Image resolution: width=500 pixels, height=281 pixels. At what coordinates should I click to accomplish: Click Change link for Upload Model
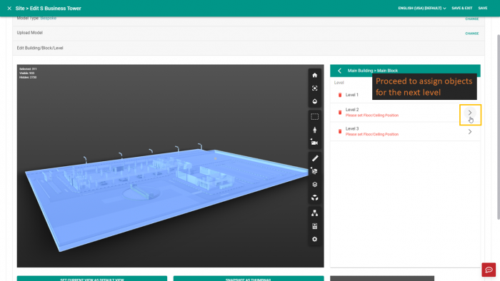pyautogui.click(x=471, y=34)
